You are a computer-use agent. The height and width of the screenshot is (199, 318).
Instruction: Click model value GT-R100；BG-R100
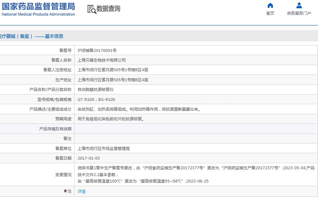coord(96,99)
